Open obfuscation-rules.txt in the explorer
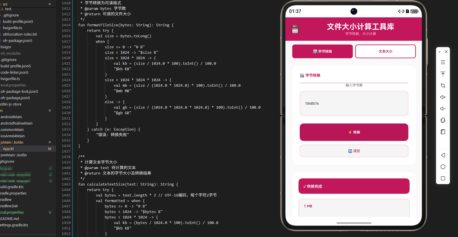458x237 pixels. pos(20,34)
